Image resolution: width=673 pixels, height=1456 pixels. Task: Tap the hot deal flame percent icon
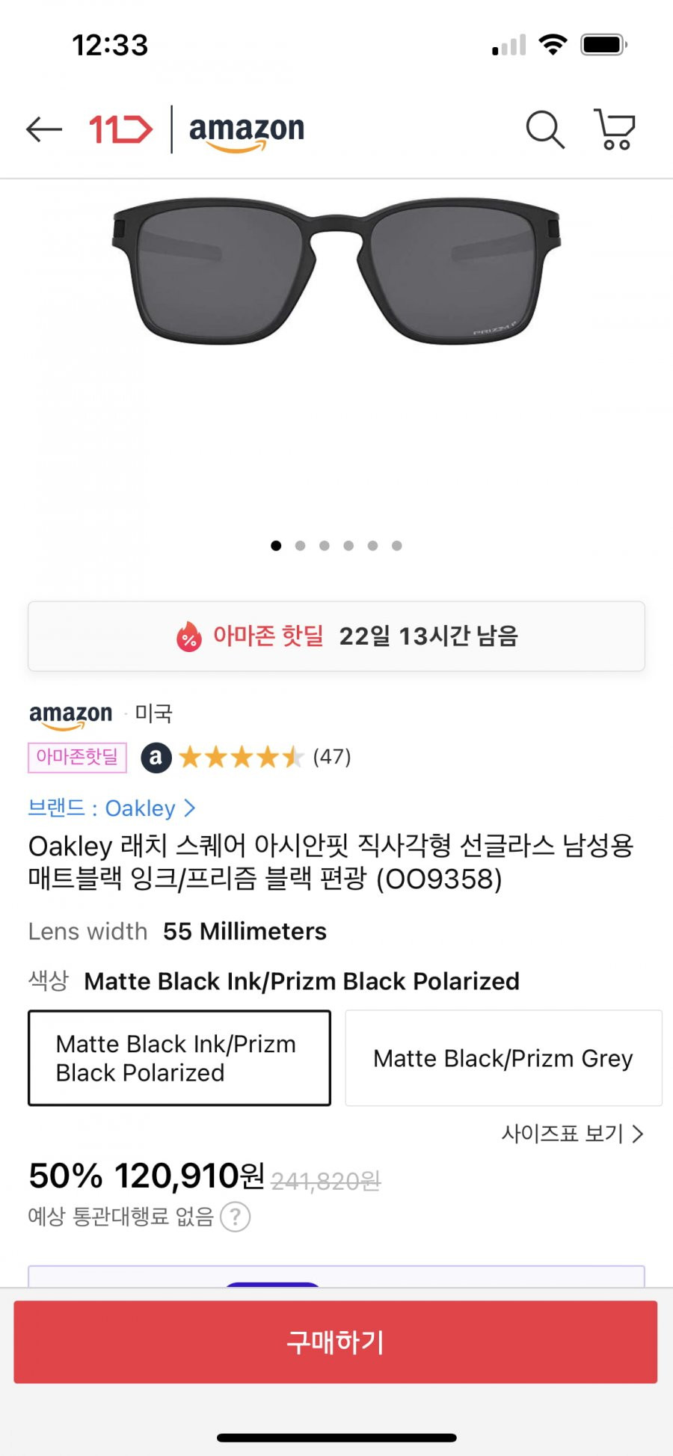click(x=189, y=636)
